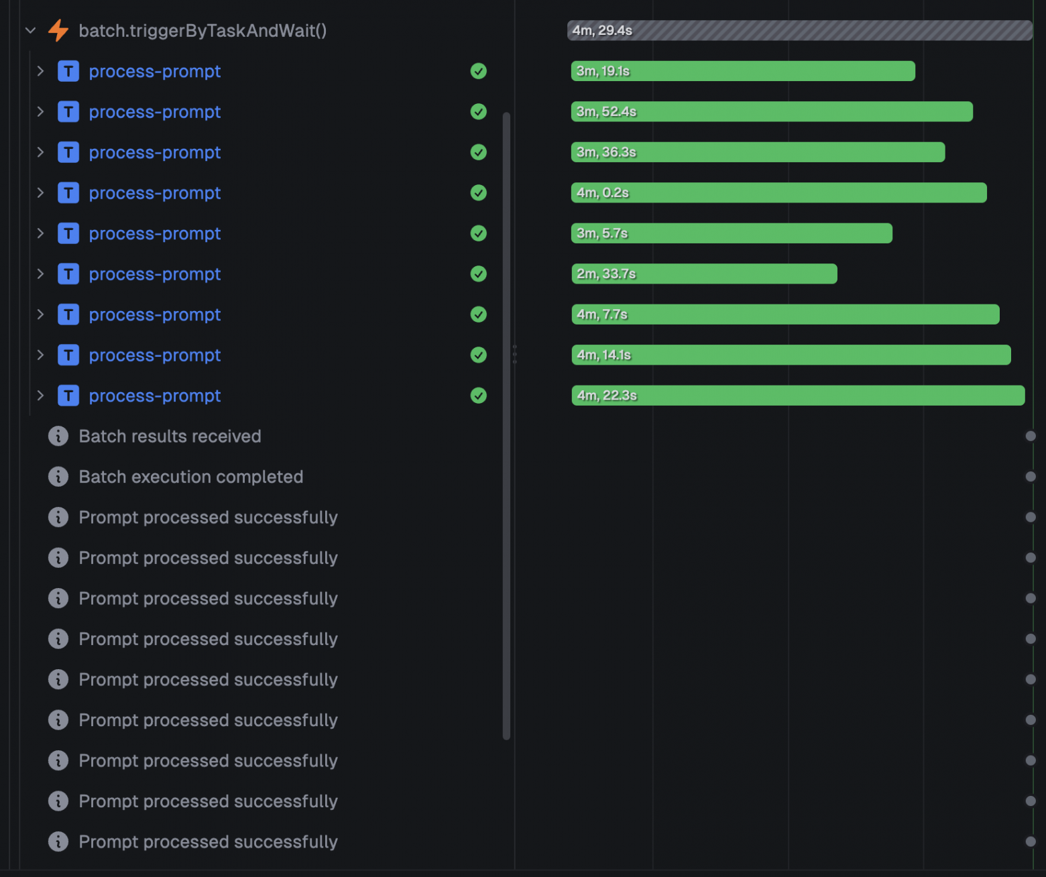This screenshot has width=1046, height=877.
Task: Click the info icon beside Batch results received
Action: [x=58, y=436]
